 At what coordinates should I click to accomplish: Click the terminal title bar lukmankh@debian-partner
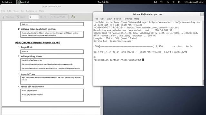click(149, 14)
